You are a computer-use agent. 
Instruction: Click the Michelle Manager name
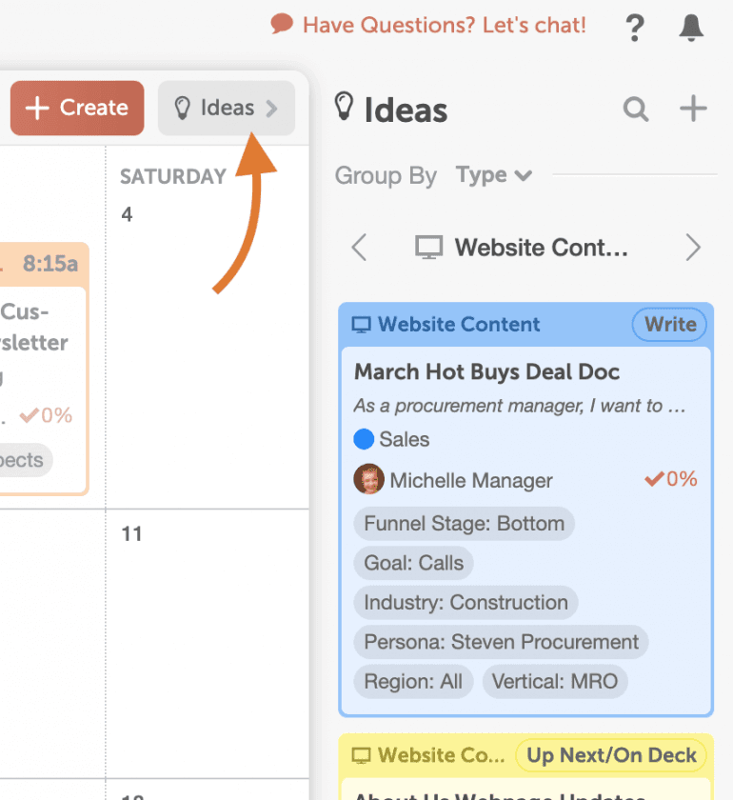[471, 481]
